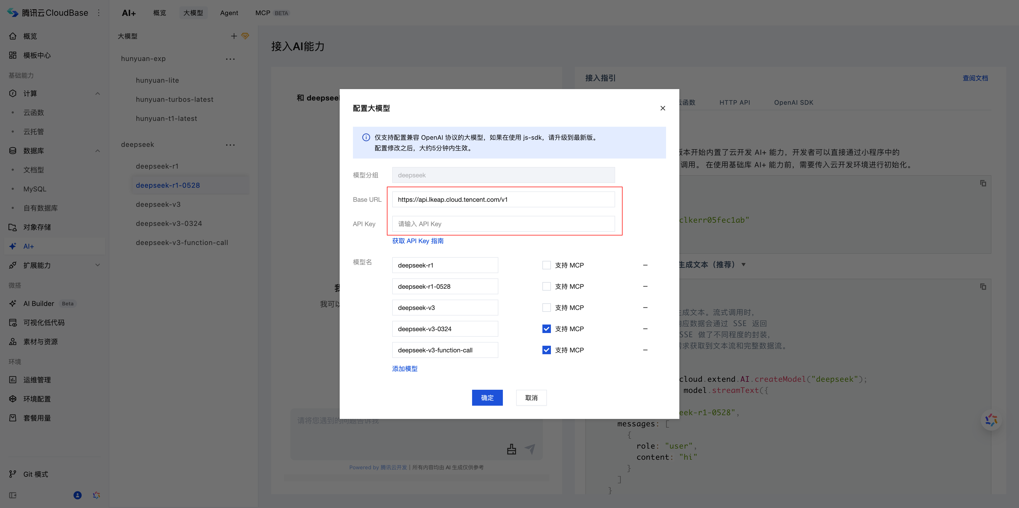Collapse the 计算 section chevron

click(x=97, y=93)
